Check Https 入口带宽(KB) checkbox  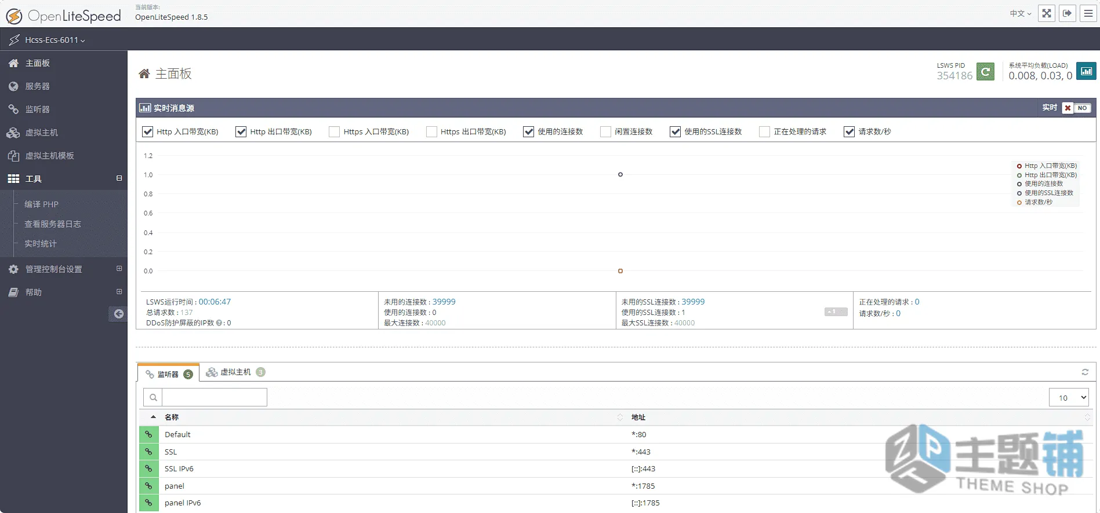coord(334,131)
